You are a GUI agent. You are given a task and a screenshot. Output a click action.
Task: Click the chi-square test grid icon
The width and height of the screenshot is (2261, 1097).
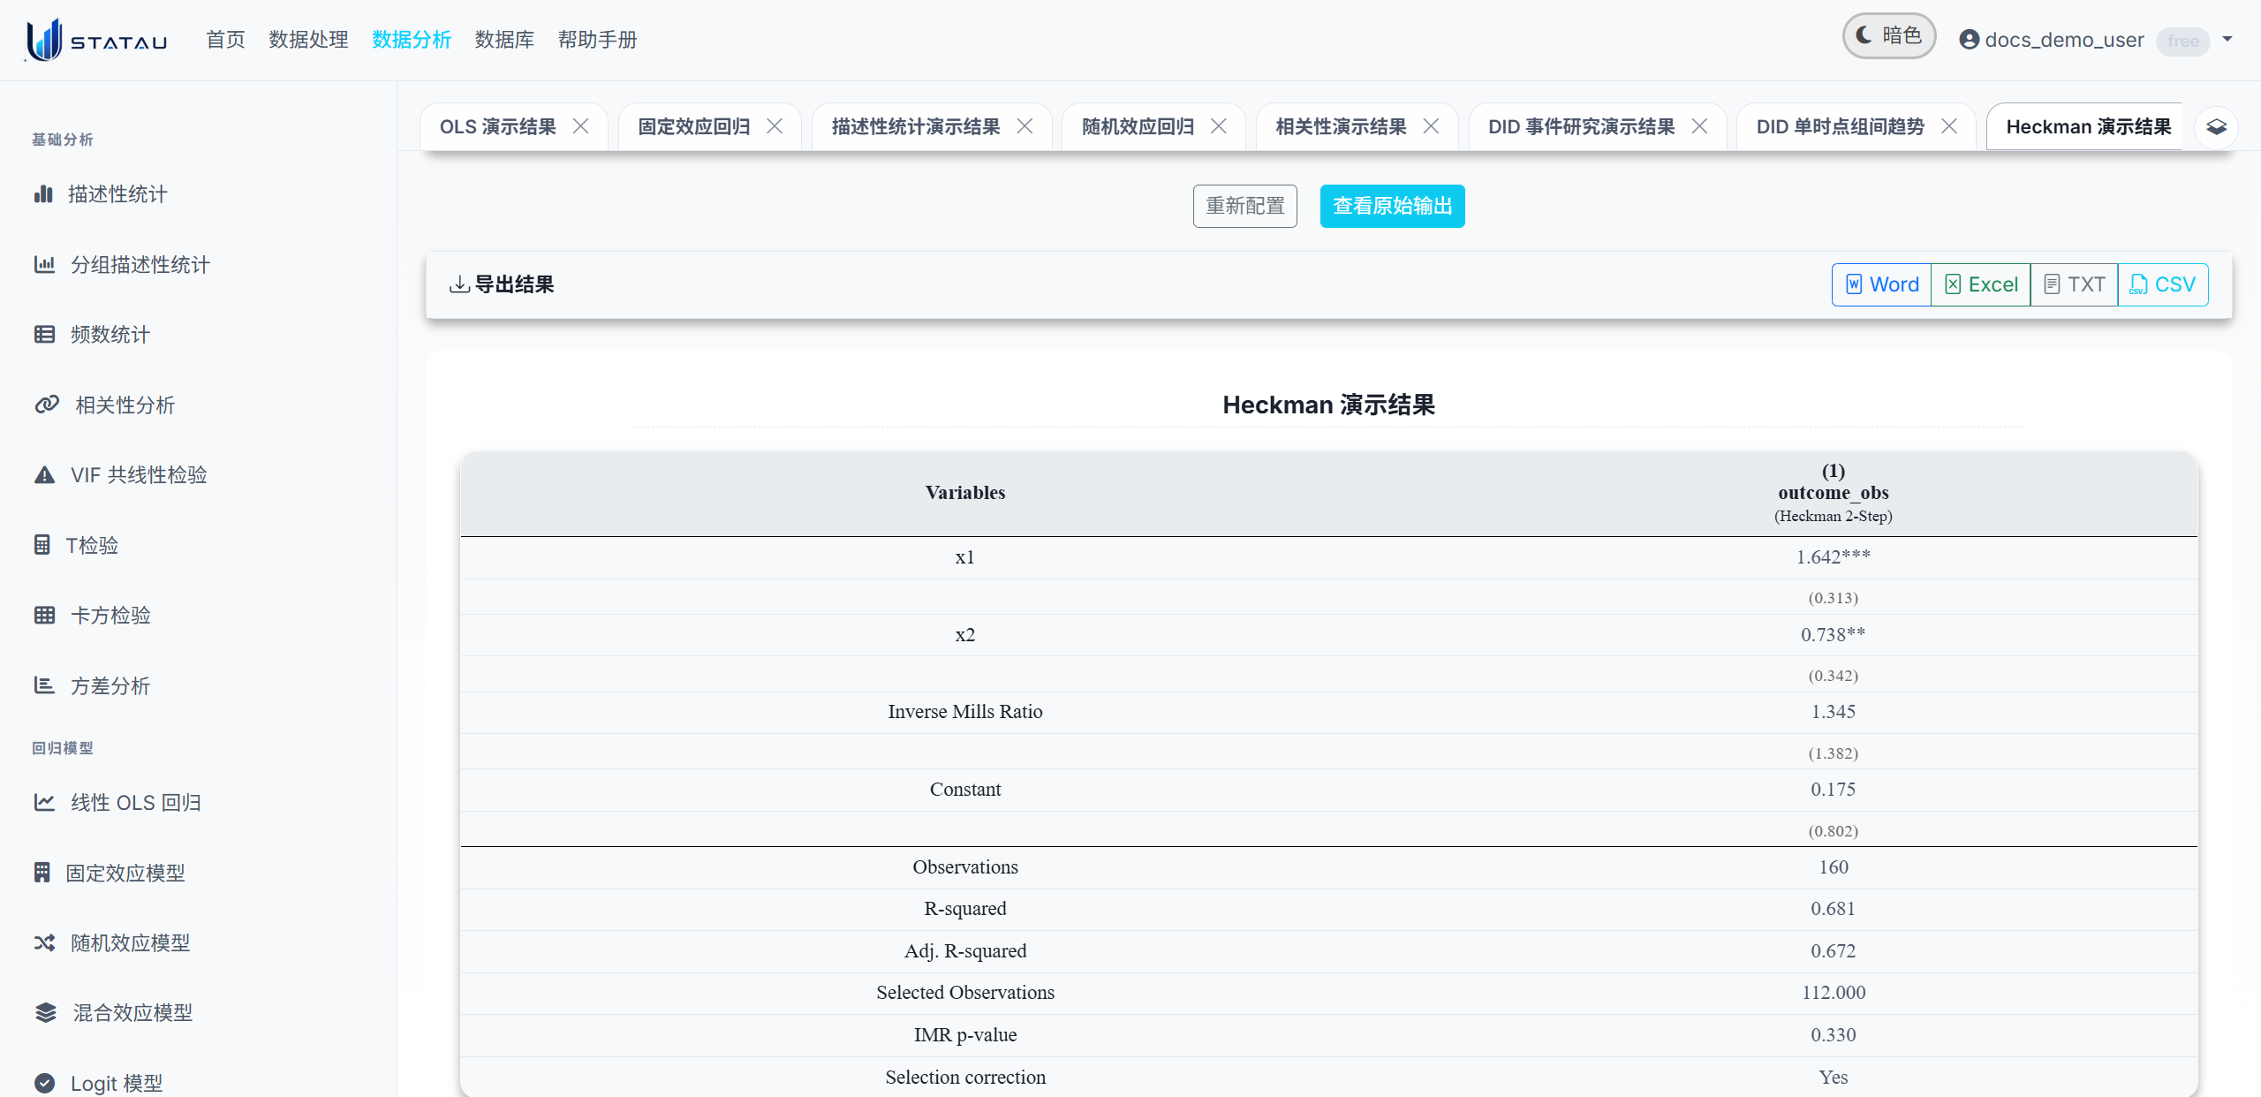[44, 615]
